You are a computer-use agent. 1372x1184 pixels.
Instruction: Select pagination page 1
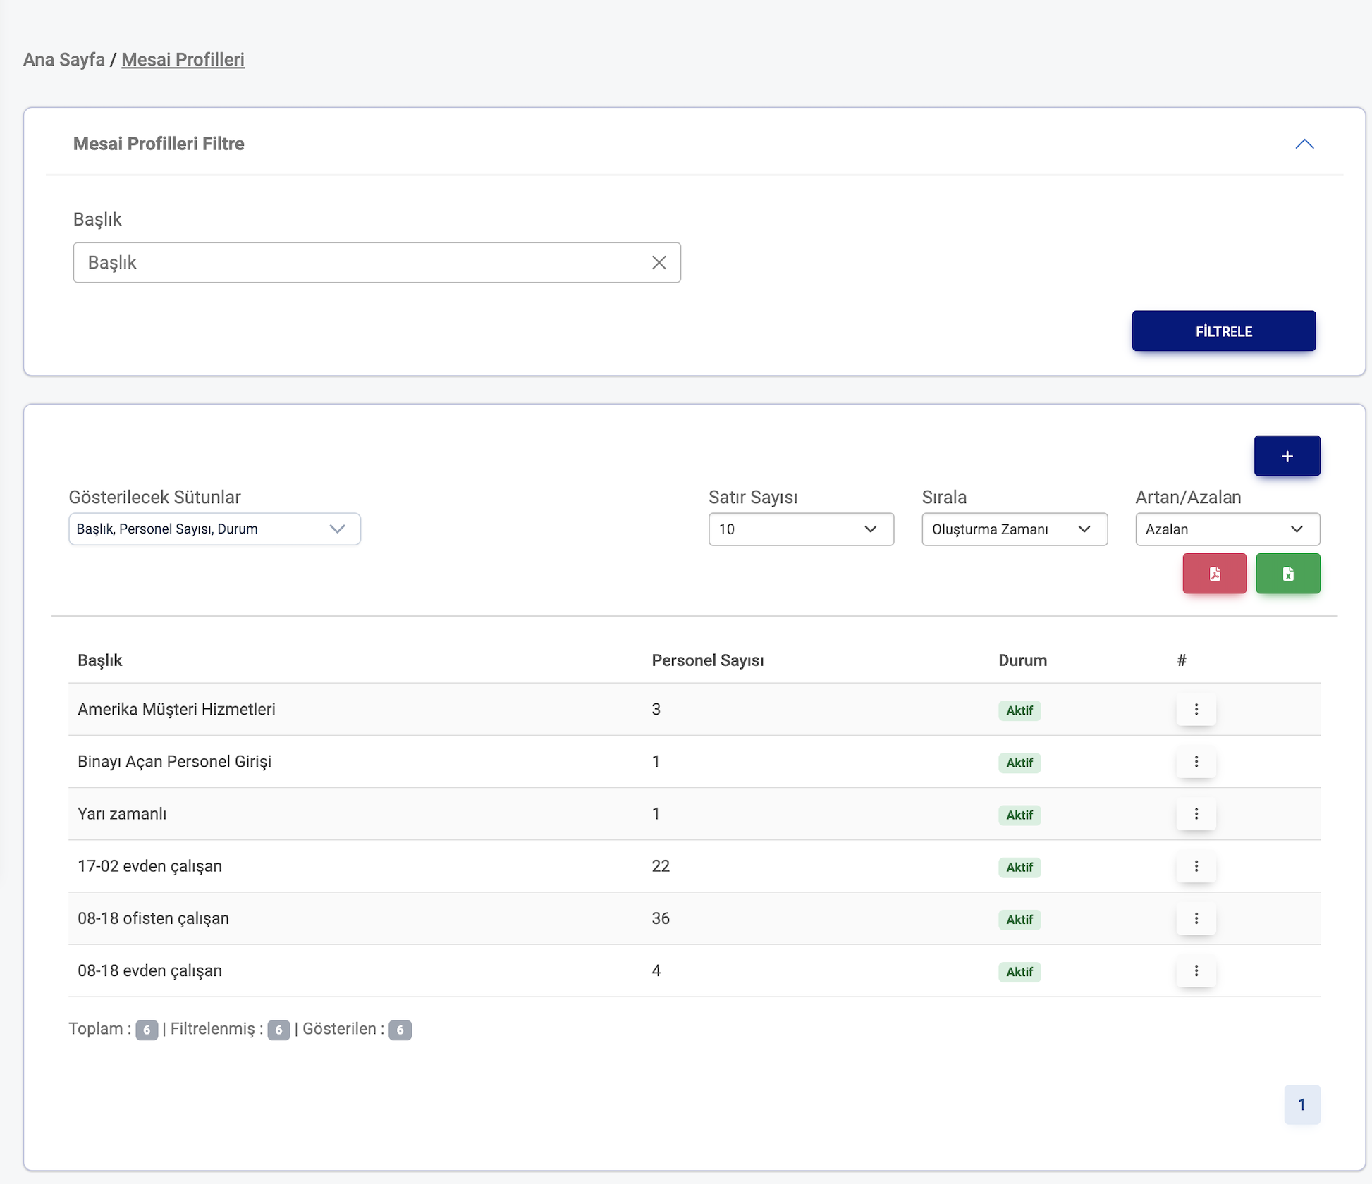[1301, 1104]
